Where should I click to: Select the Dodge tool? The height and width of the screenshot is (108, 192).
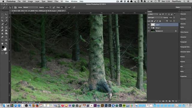click(6, 34)
